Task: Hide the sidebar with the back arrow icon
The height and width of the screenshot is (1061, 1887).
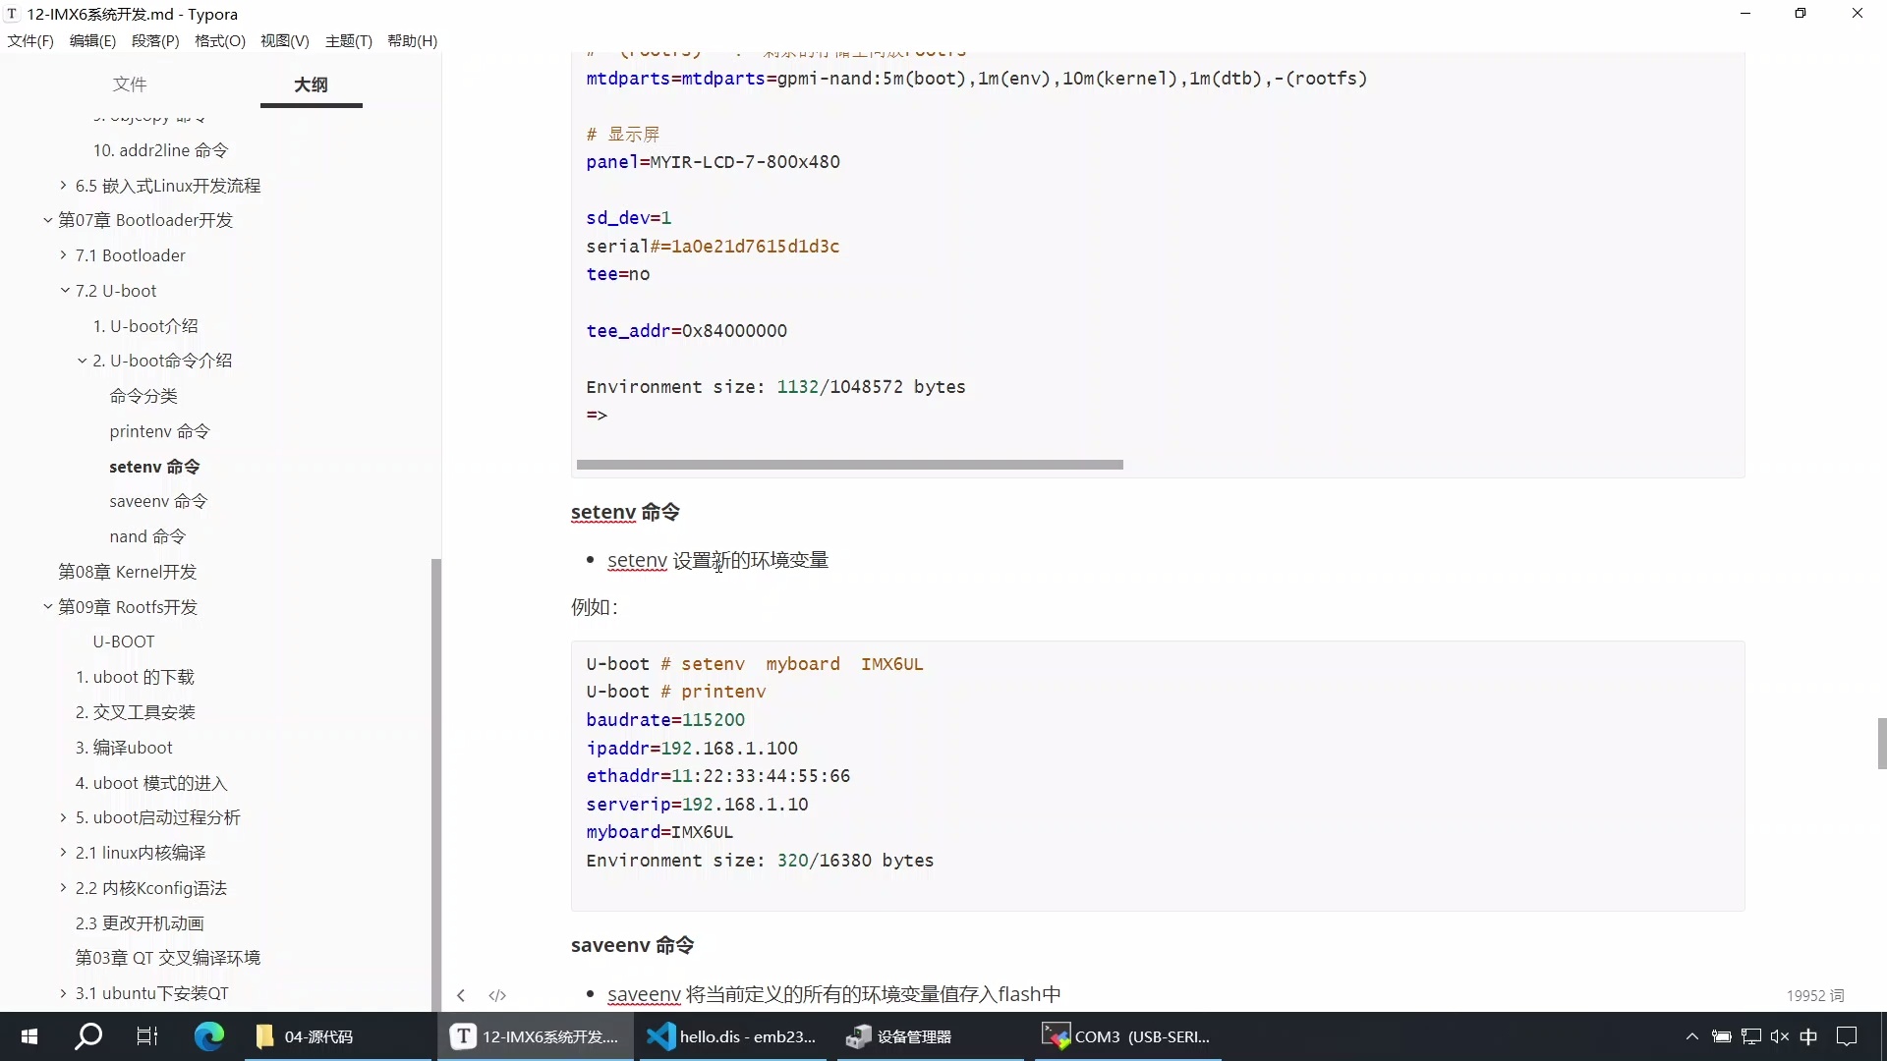Action: 460,995
